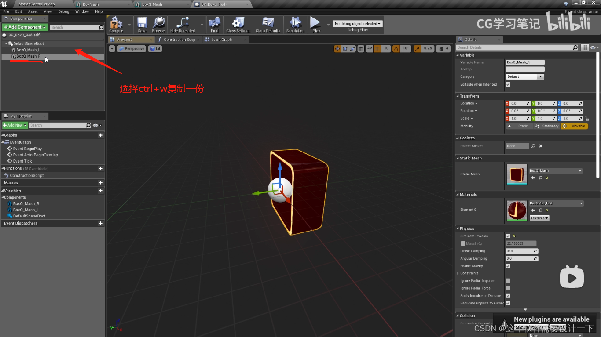Open the Find tool
The height and width of the screenshot is (337, 601).
coord(215,25)
